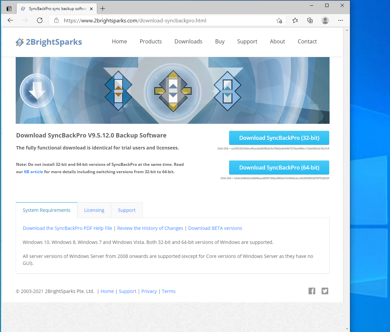Viewport: 390px width, 332px height.
Task: Click the browser back arrow
Action: coord(10,20)
